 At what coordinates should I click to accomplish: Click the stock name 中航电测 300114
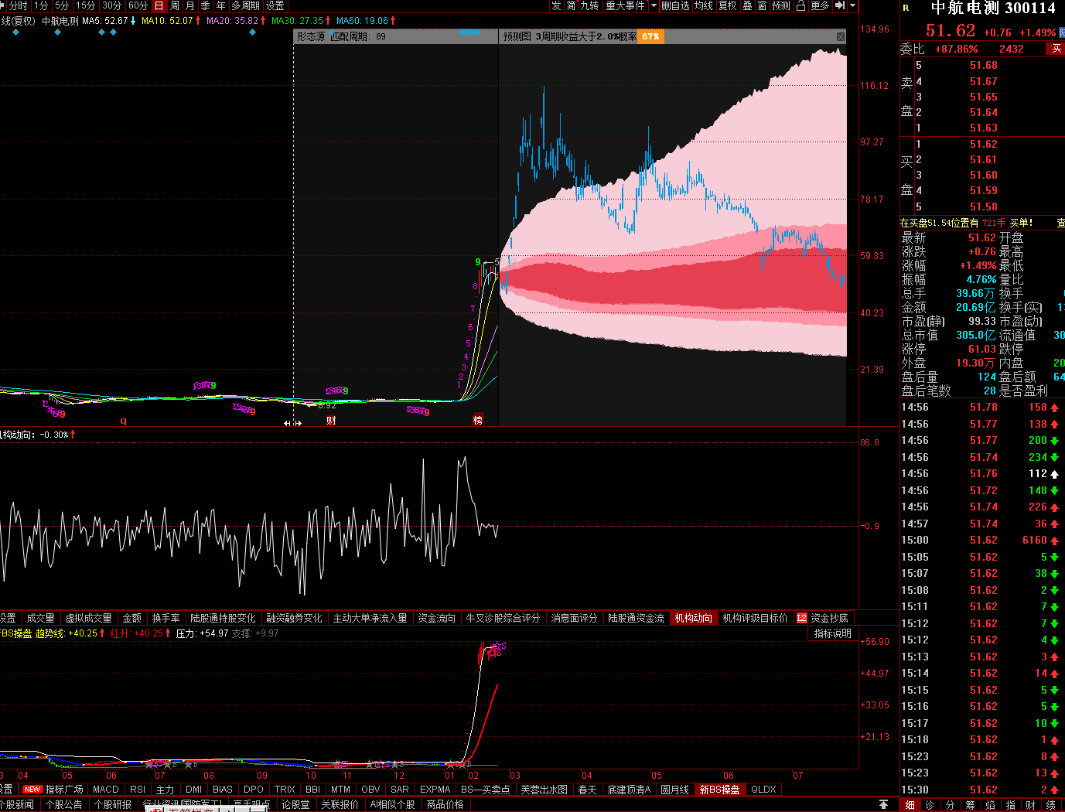pos(993,9)
